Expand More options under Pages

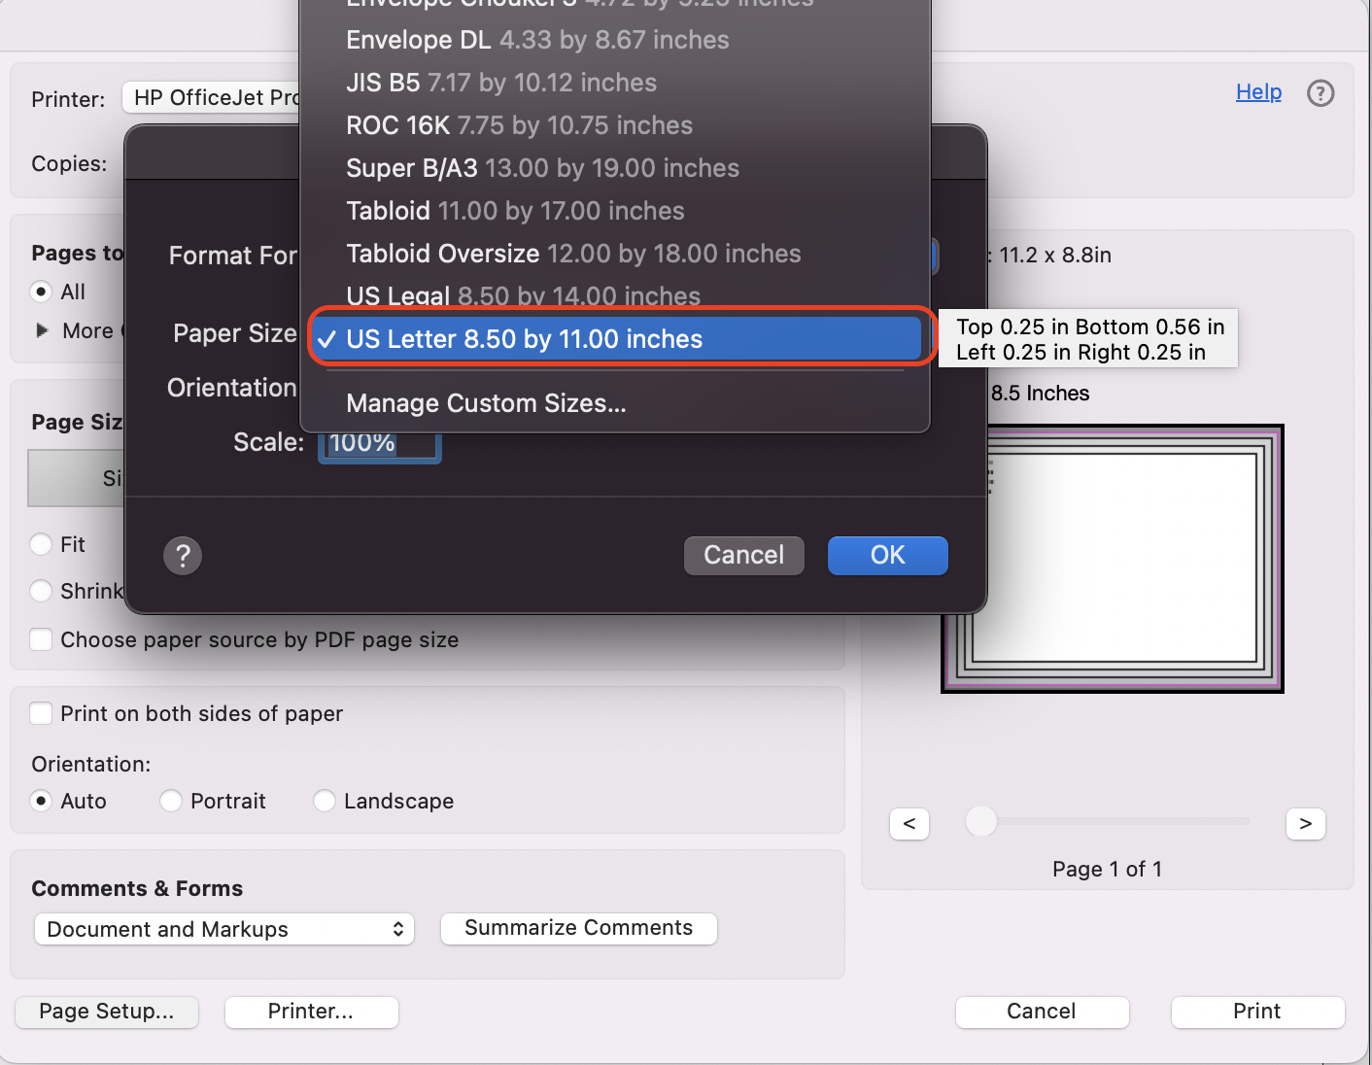coord(41,330)
